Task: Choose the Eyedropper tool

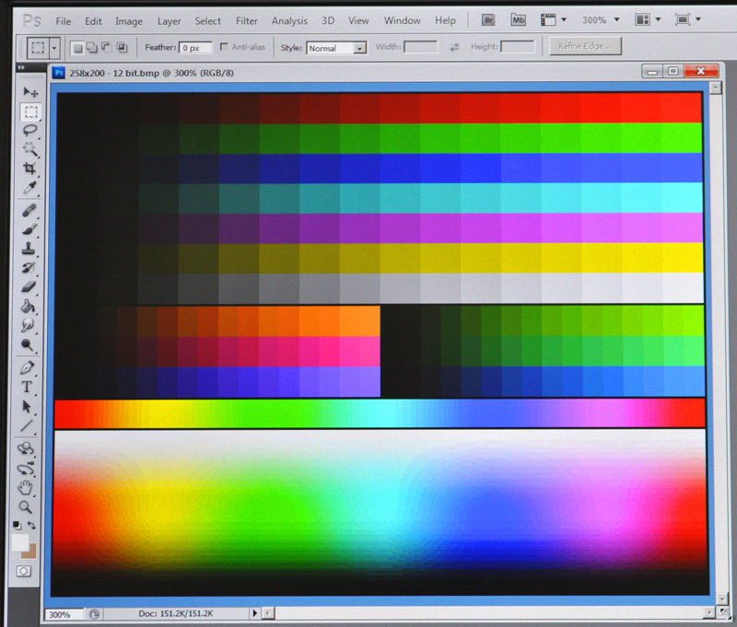Action: click(x=30, y=188)
